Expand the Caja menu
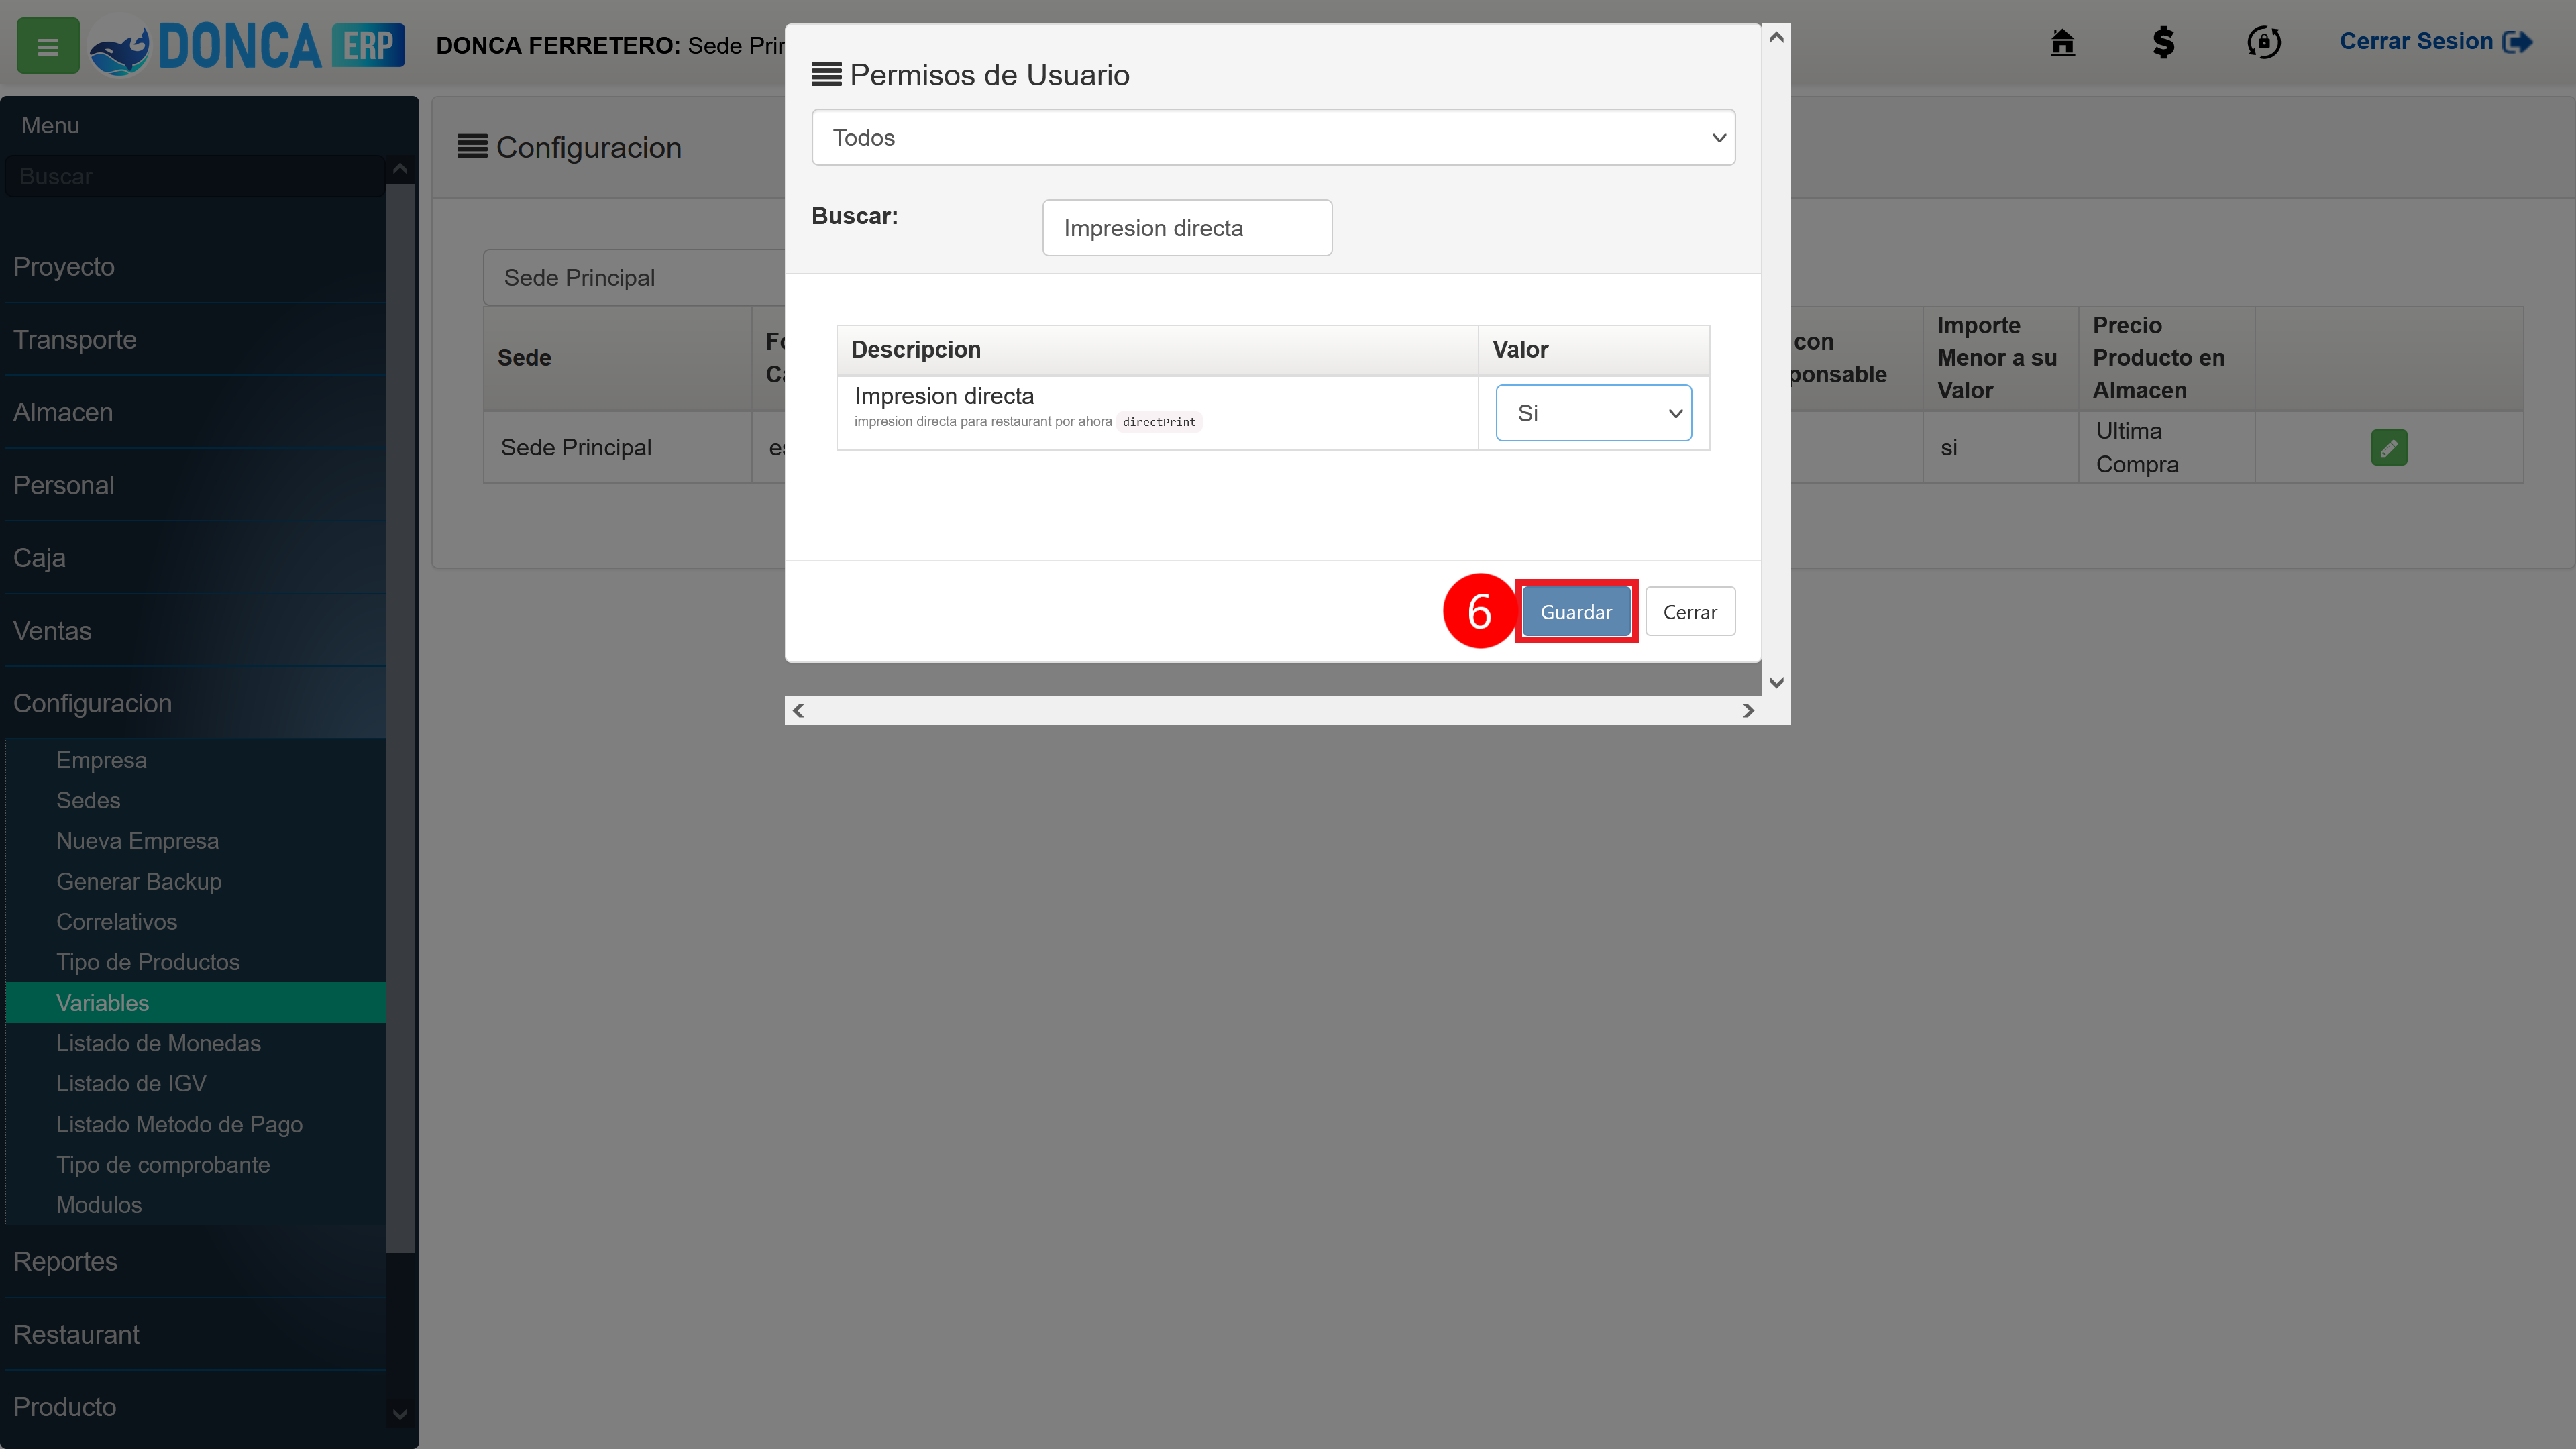The image size is (2576, 1449). pyautogui.click(x=194, y=558)
